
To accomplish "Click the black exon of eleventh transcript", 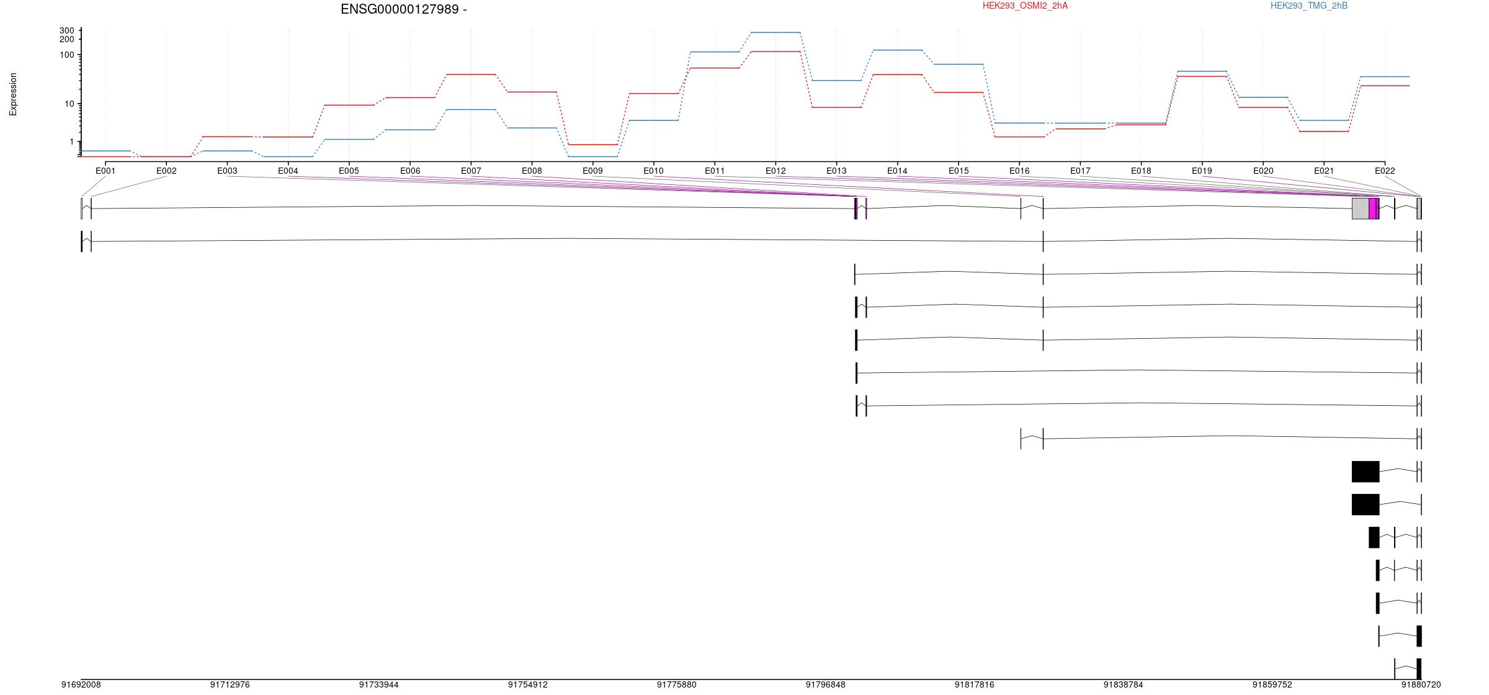I will coord(1374,537).
